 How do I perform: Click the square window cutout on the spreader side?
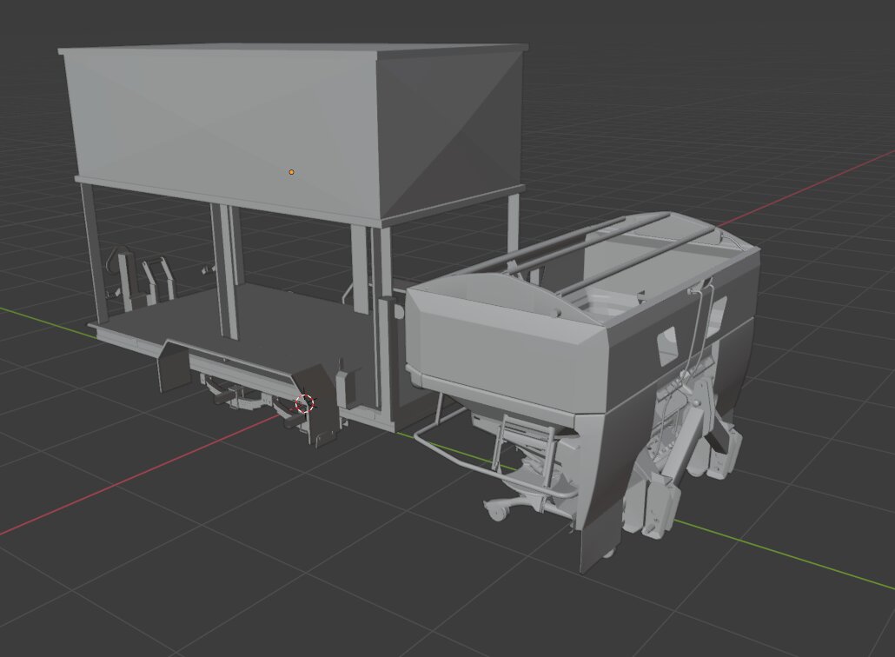click(x=668, y=346)
